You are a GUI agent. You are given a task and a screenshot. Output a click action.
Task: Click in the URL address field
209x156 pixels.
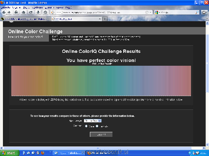tap(100, 12)
